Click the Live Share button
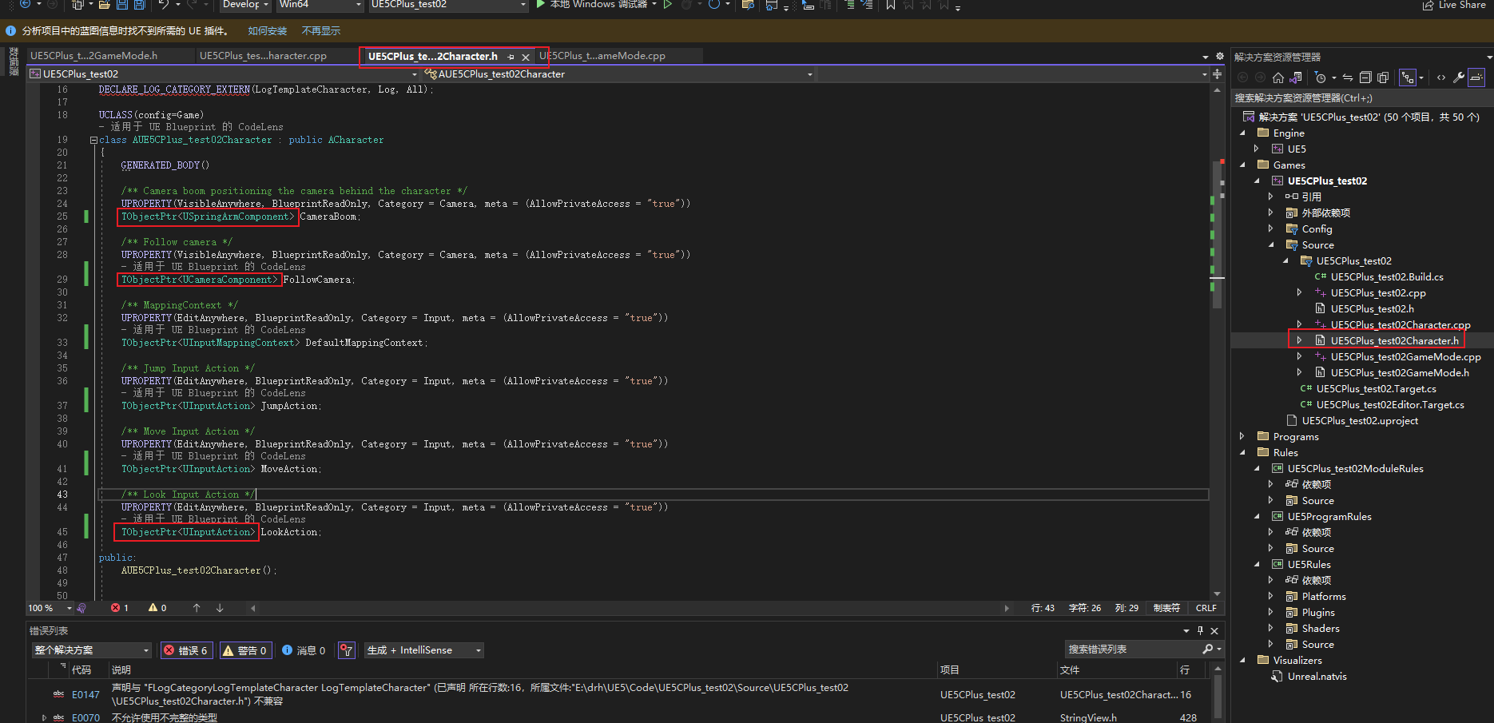 click(1454, 5)
